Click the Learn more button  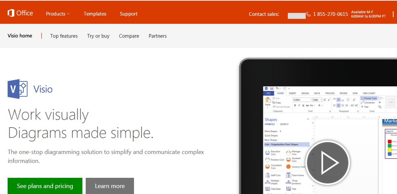pyautogui.click(x=110, y=186)
